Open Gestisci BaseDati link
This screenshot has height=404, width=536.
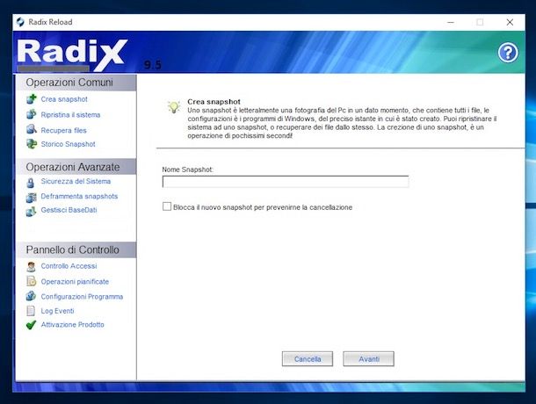(69, 210)
